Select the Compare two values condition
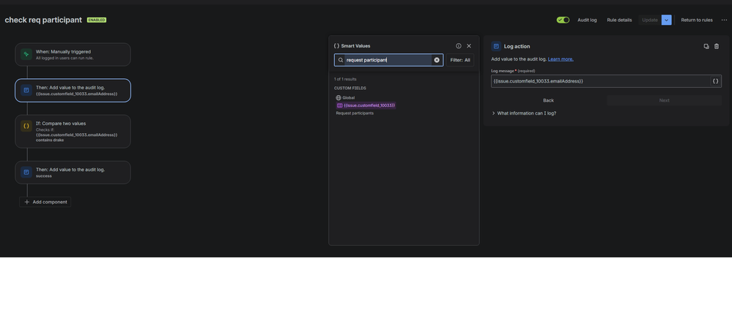The width and height of the screenshot is (732, 326). click(x=73, y=132)
